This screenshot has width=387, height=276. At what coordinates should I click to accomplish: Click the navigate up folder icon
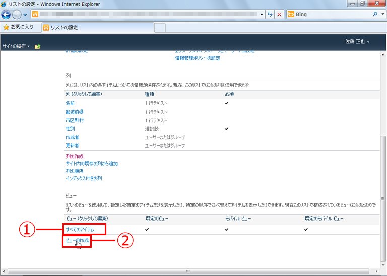[37, 46]
